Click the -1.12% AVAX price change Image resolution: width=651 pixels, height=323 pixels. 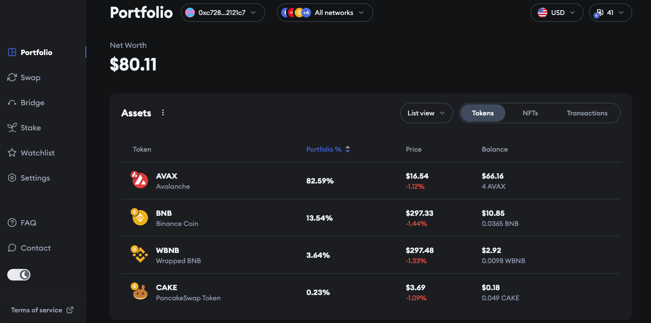point(415,186)
